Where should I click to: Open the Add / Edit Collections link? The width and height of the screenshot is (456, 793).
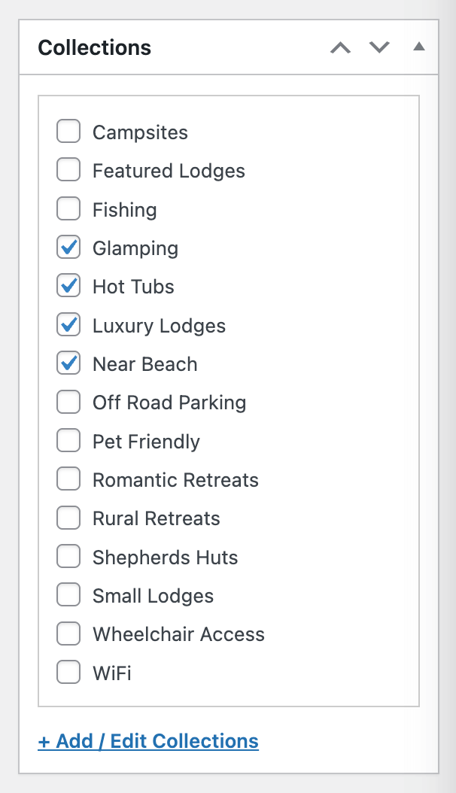click(148, 741)
